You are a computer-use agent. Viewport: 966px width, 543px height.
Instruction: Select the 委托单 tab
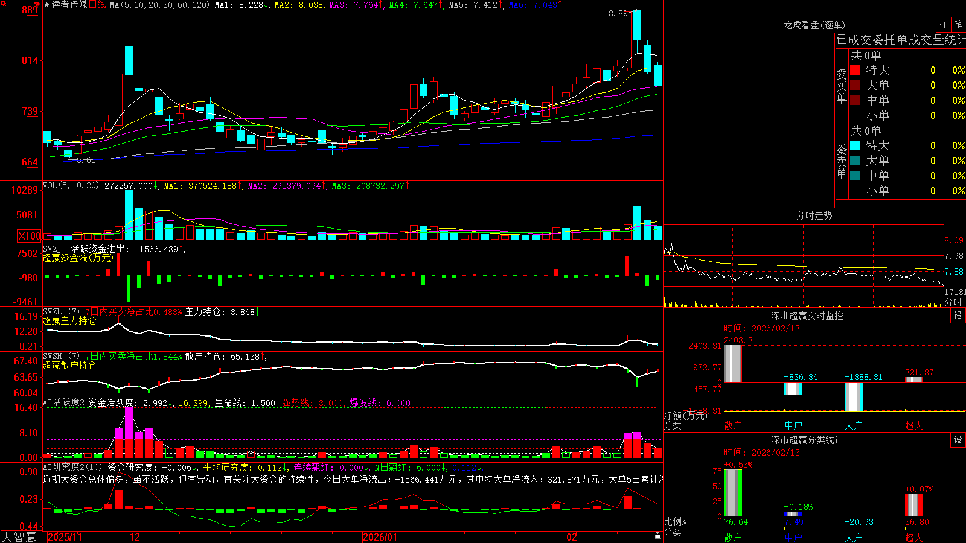coord(891,40)
